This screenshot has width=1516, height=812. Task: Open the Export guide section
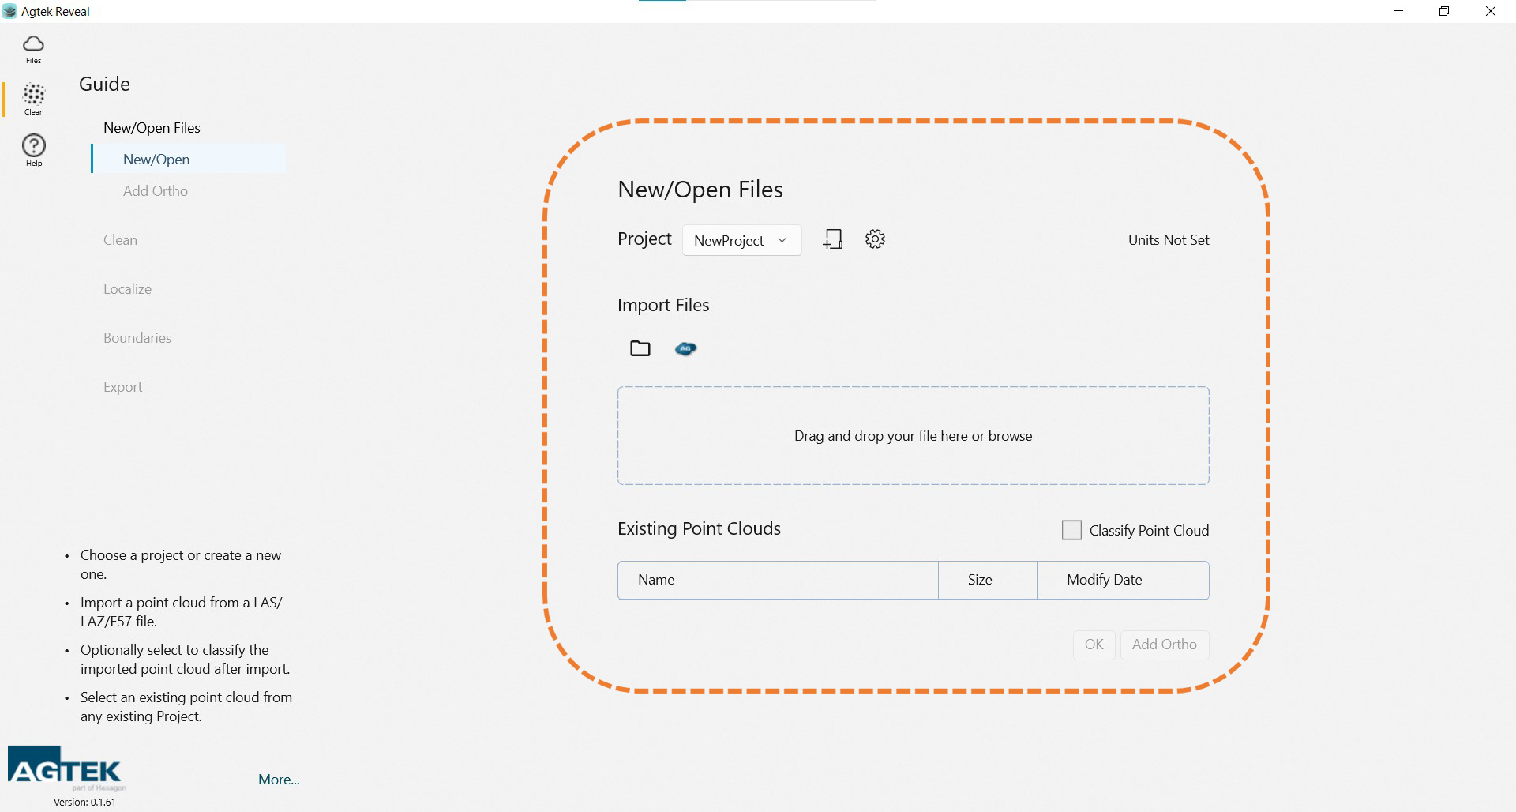[x=122, y=387]
